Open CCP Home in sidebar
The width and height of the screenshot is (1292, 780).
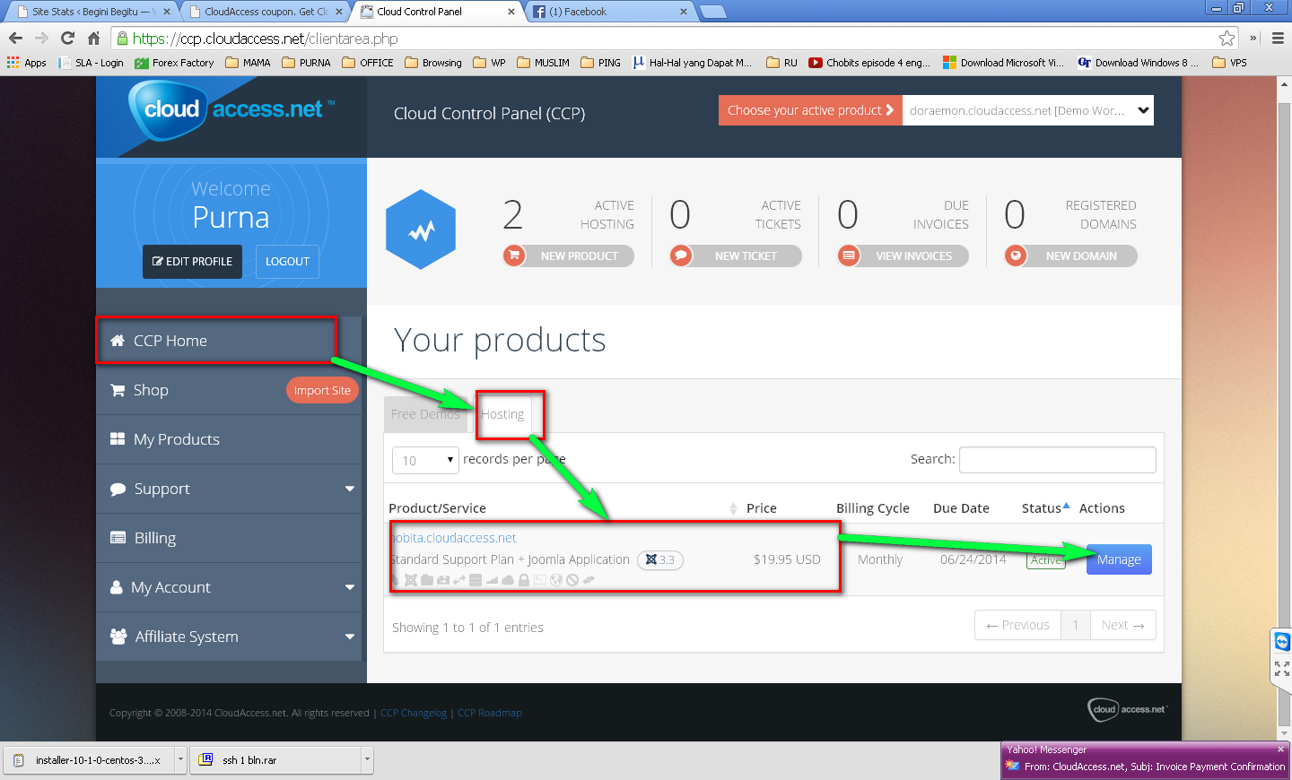click(x=229, y=341)
